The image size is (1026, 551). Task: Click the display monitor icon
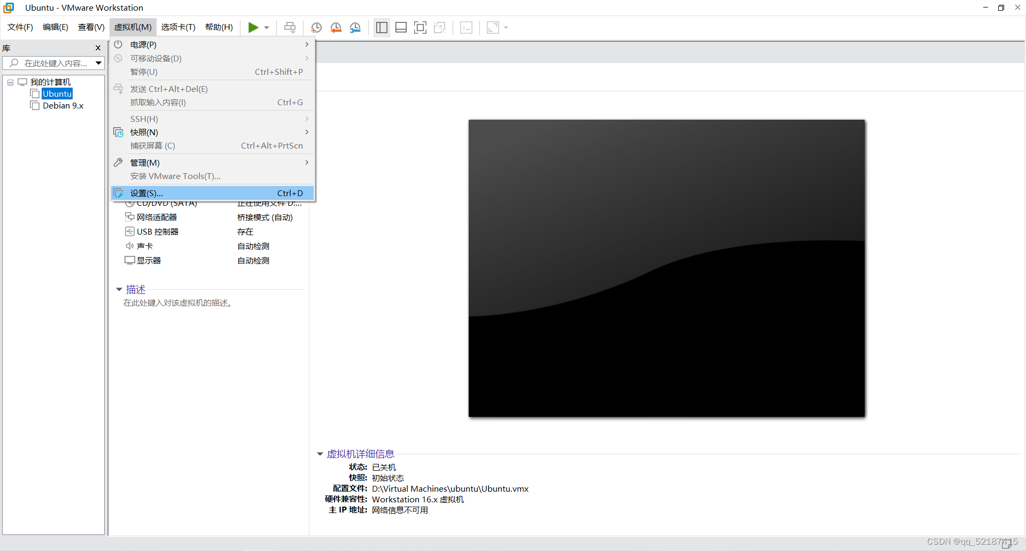[129, 260]
